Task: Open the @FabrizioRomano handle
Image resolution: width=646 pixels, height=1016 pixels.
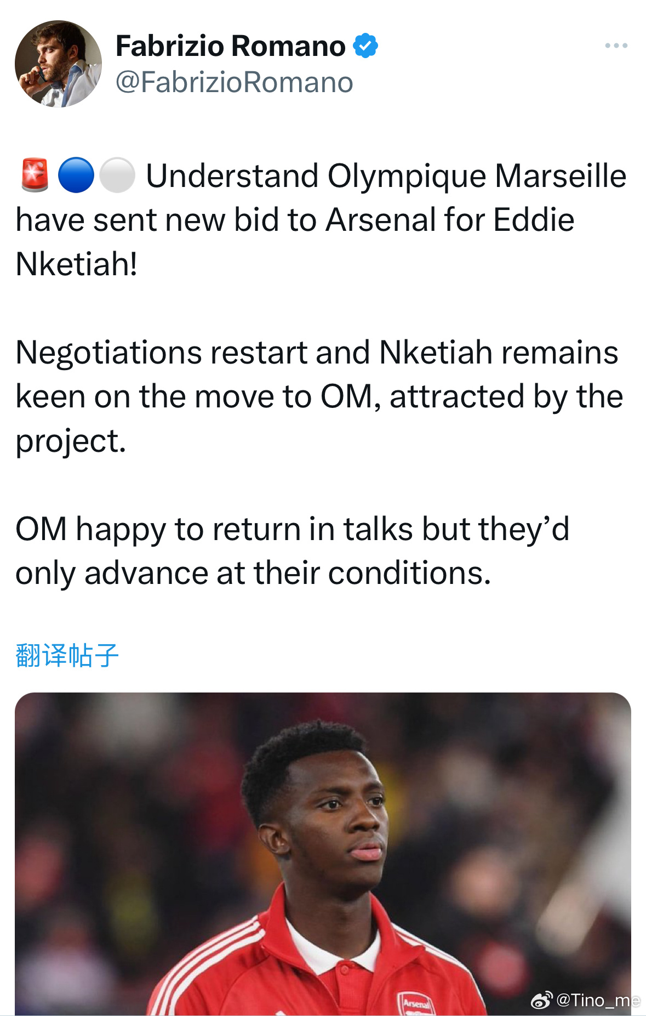Action: 234,83
